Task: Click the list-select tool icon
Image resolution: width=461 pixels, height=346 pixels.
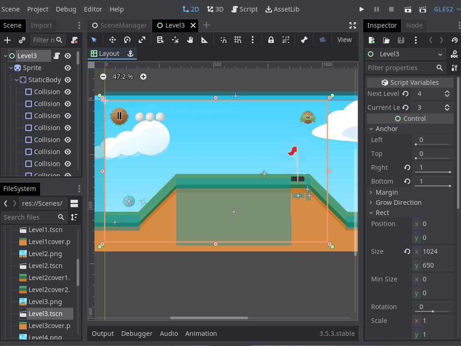Action: [x=160, y=40]
